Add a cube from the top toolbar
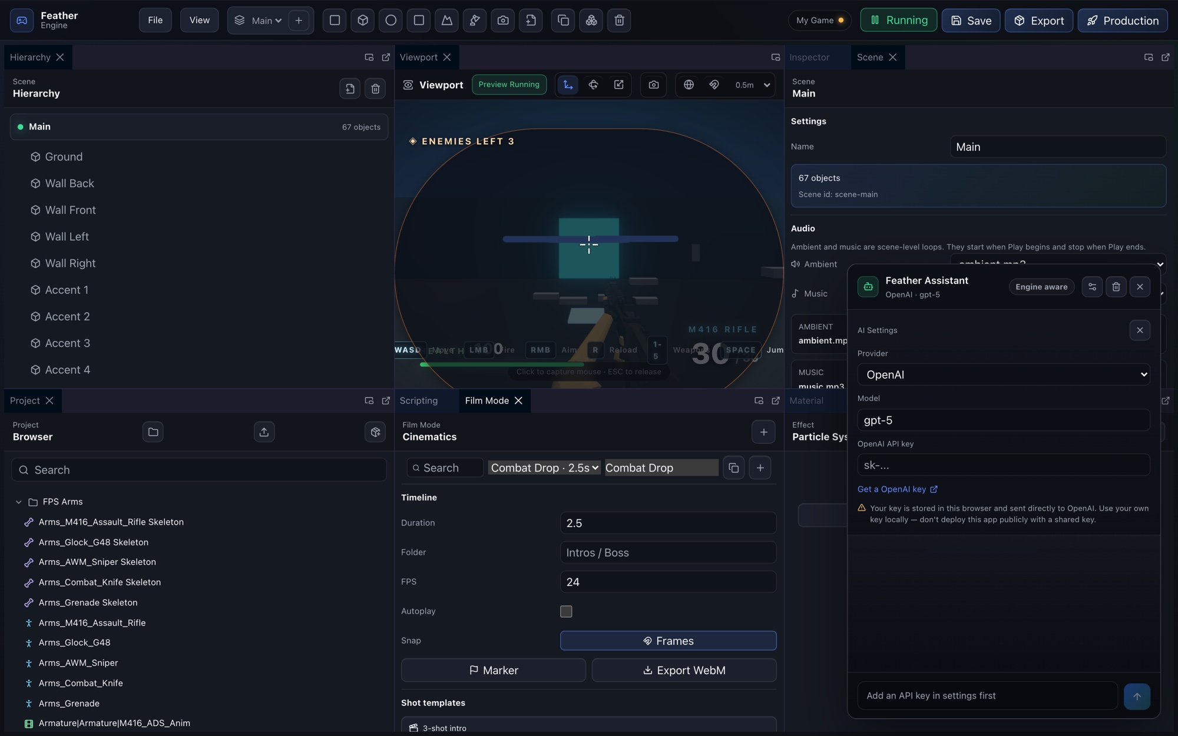This screenshot has width=1178, height=736. point(363,21)
